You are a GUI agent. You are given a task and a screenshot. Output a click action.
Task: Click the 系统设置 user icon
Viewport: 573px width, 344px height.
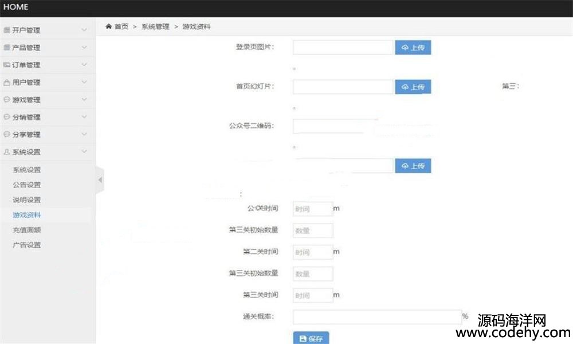point(6,152)
